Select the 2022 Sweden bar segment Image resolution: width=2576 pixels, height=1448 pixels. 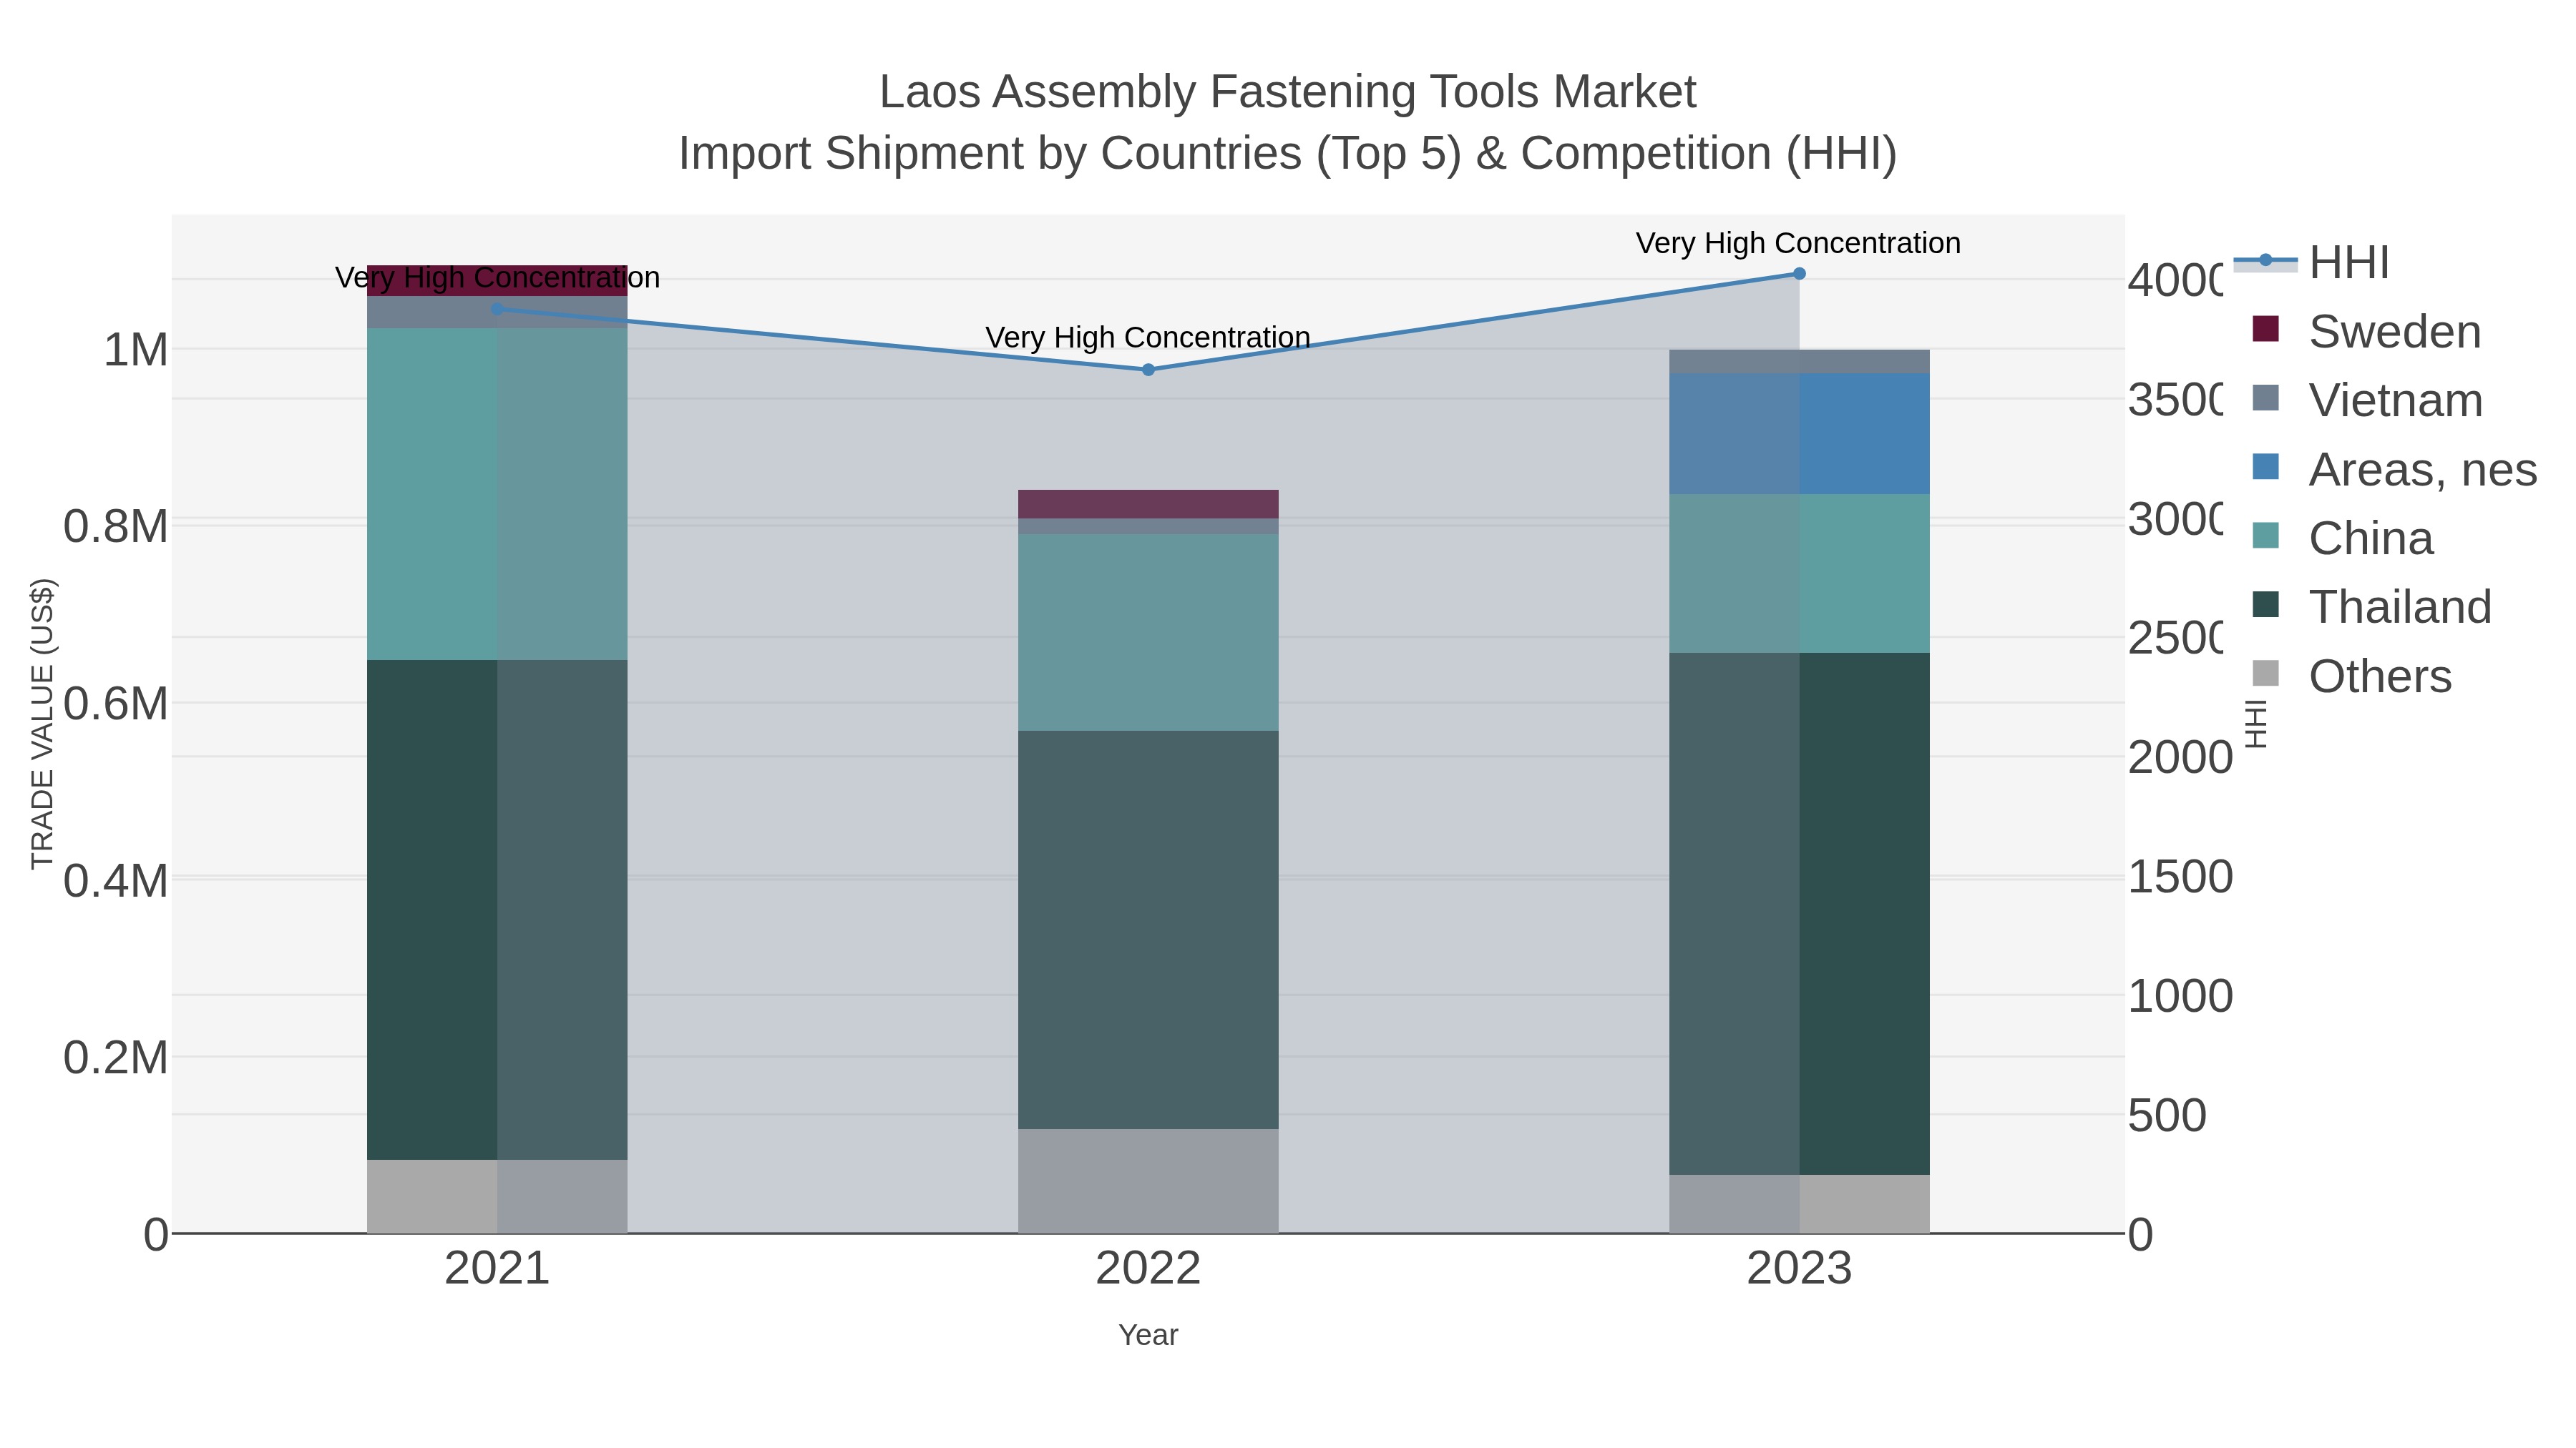click(x=1148, y=503)
